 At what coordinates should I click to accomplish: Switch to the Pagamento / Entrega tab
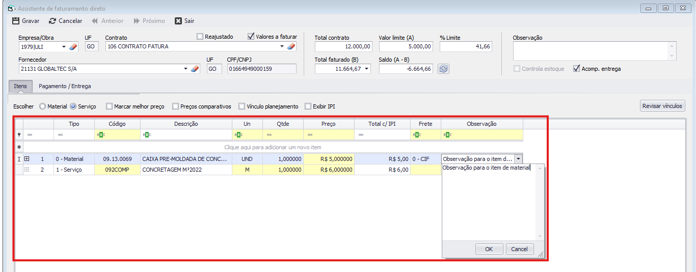coord(65,87)
